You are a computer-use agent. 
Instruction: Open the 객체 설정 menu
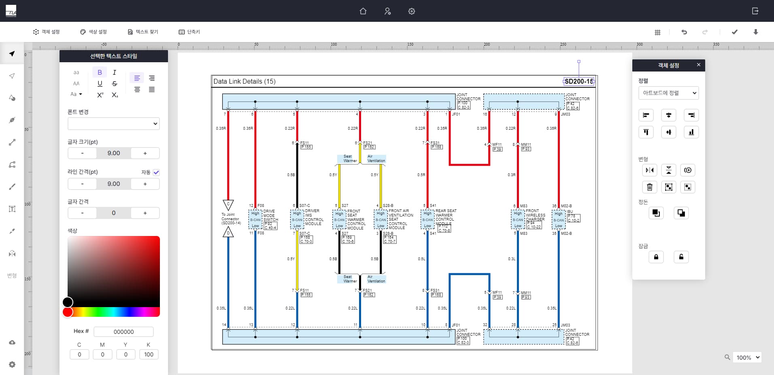46,32
